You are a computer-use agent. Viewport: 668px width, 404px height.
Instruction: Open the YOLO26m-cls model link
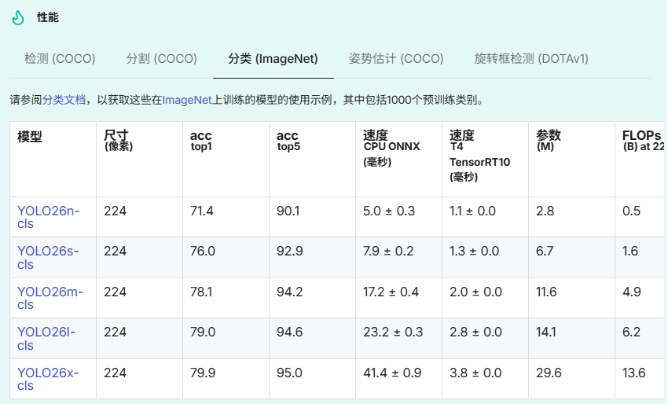(50, 298)
